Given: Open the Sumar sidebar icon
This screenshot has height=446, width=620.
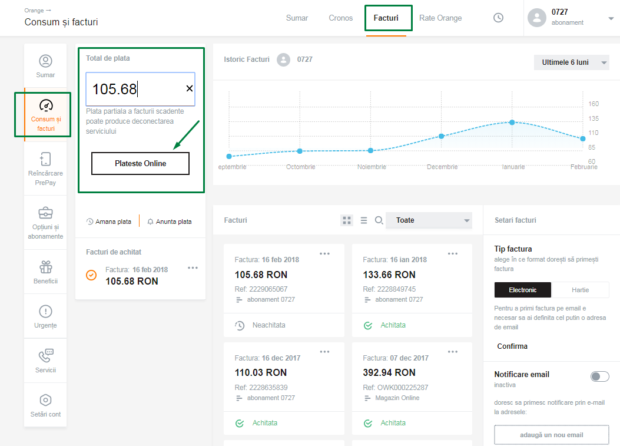Looking at the screenshot, I should tap(45, 61).
